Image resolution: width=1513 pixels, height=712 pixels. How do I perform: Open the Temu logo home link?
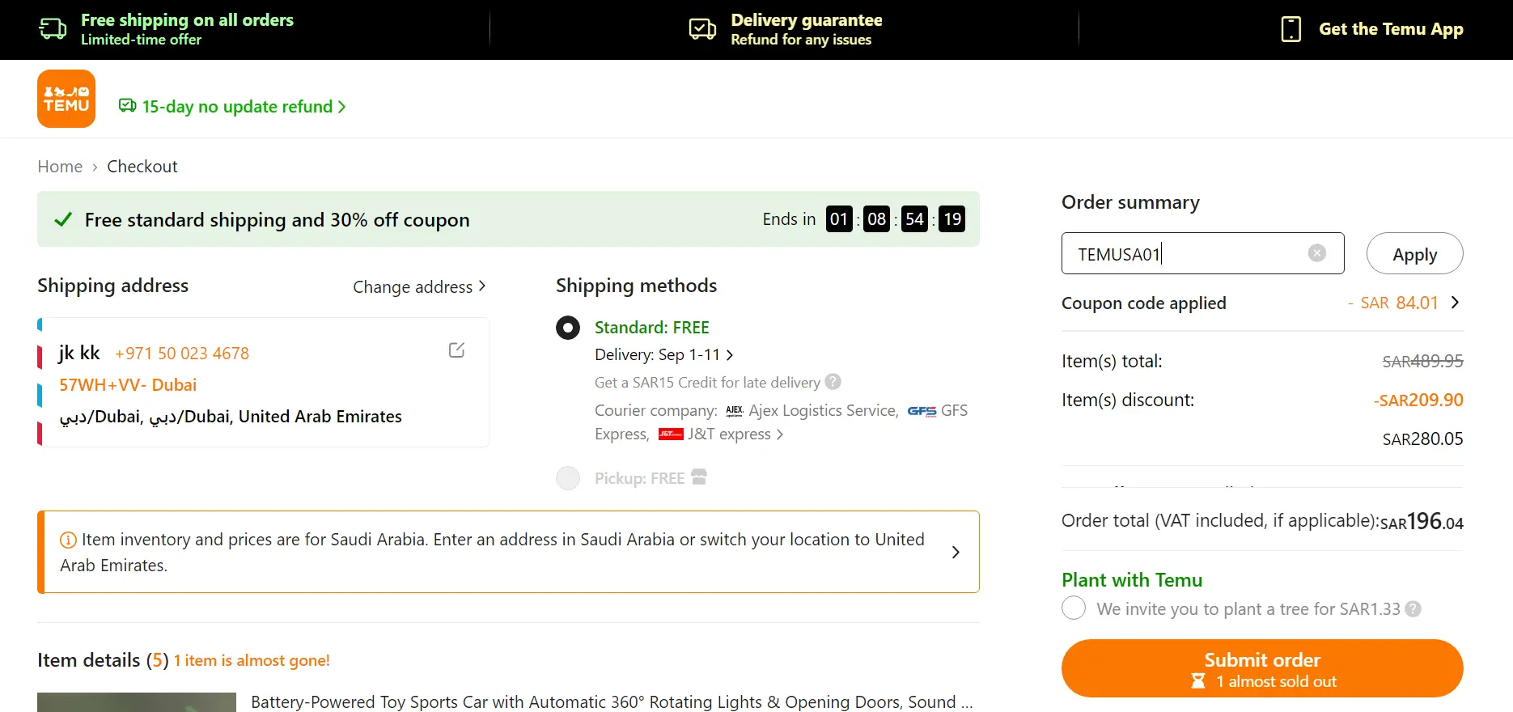pyautogui.click(x=66, y=99)
